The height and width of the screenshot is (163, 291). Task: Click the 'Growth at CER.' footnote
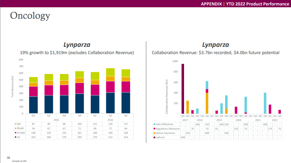(x=19, y=161)
